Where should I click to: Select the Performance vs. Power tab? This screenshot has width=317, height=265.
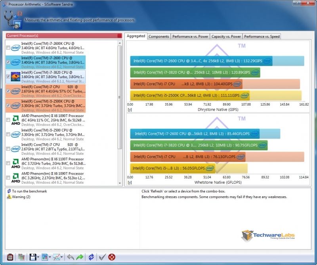tap(190, 36)
